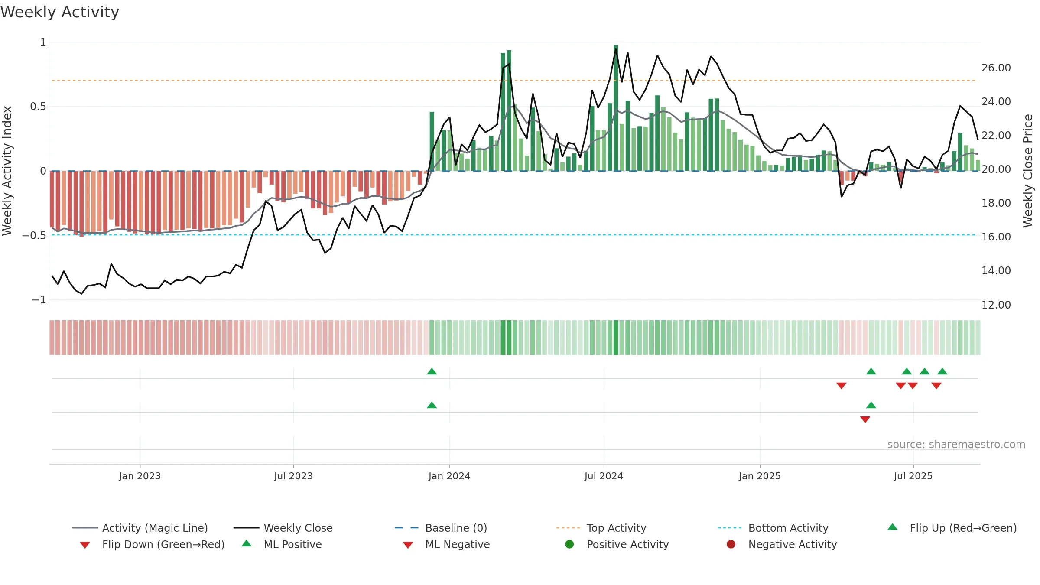Click the Positive Activity green circle icon
The height and width of the screenshot is (585, 1040).
569,544
